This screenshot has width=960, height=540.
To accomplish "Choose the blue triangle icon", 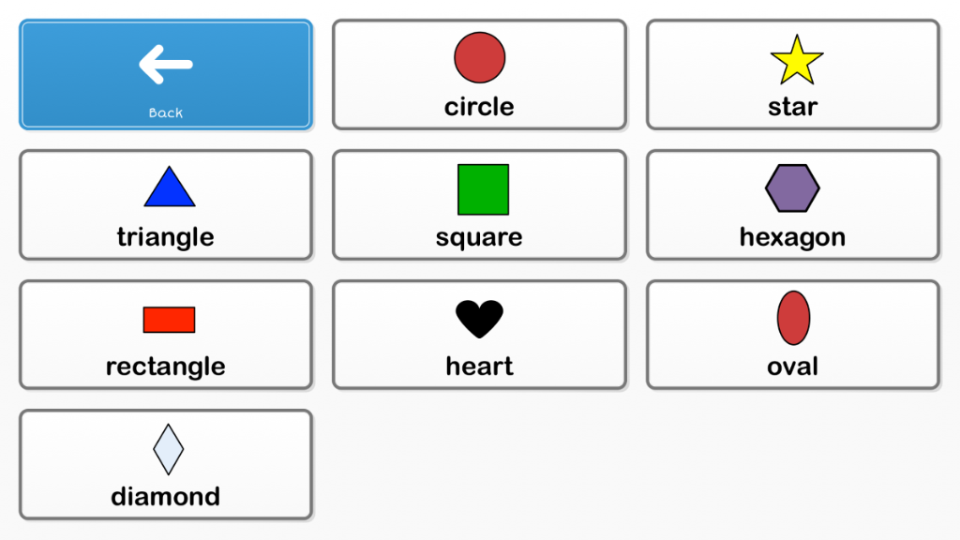I will click(170, 187).
